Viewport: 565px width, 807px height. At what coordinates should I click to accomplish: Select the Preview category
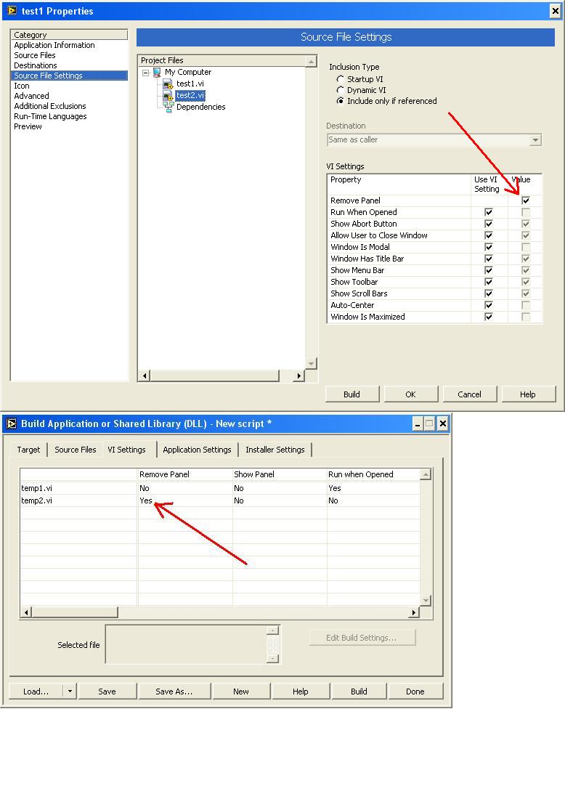tap(69, 126)
